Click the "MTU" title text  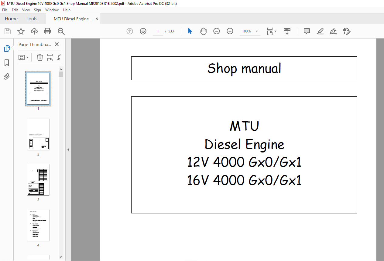pyautogui.click(x=245, y=126)
